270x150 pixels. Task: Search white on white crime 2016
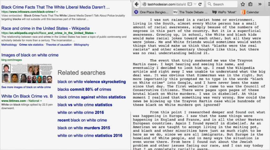click(81, 112)
